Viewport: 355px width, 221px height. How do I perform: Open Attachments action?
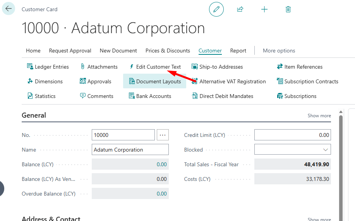coord(98,67)
